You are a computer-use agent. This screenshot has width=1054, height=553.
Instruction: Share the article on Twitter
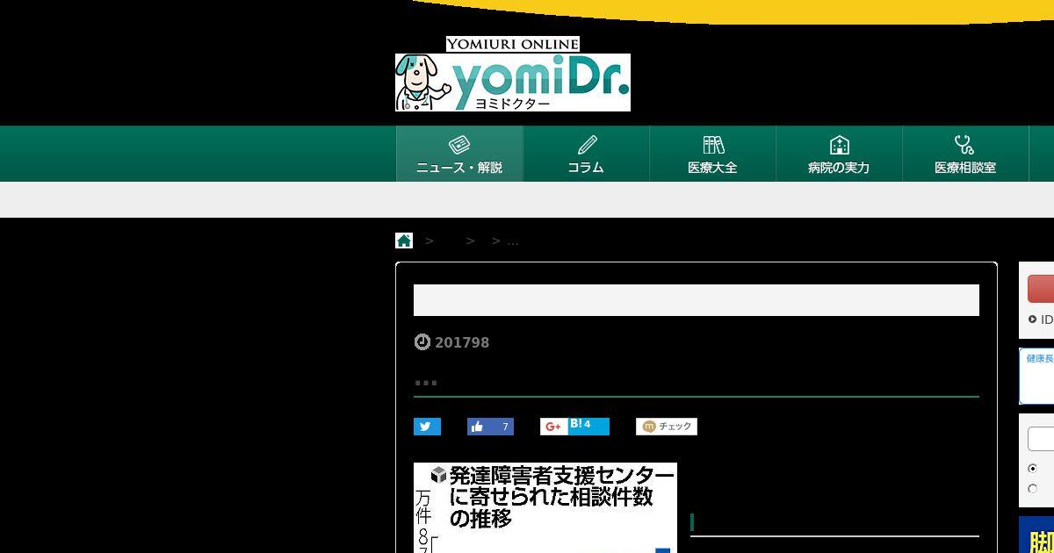coord(427,427)
